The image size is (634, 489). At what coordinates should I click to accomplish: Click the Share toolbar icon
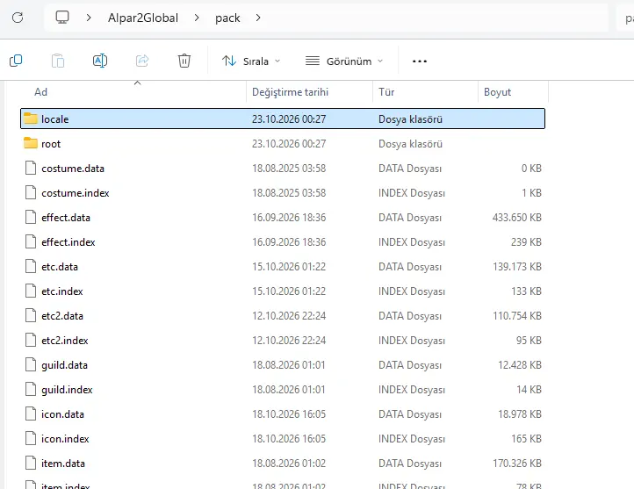point(142,61)
